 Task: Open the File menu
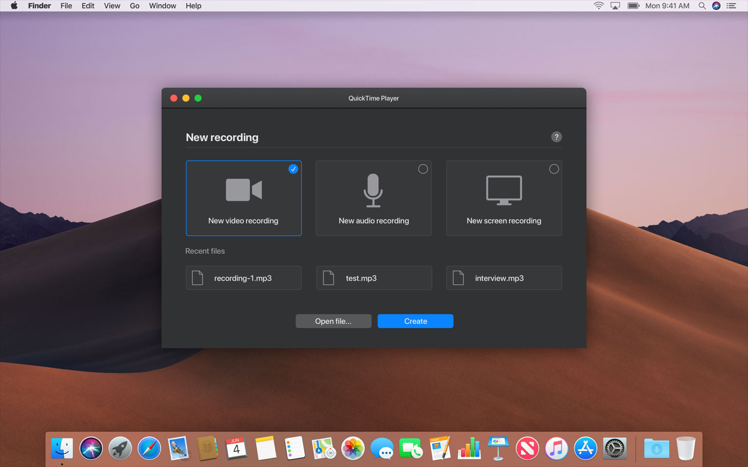(66, 6)
